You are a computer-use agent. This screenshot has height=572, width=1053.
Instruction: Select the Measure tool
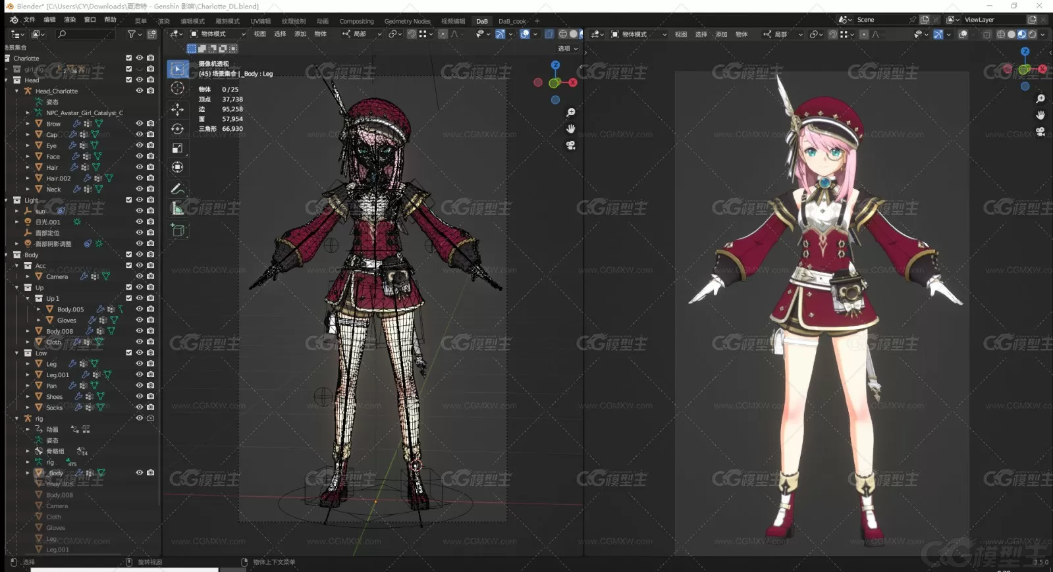click(x=178, y=209)
